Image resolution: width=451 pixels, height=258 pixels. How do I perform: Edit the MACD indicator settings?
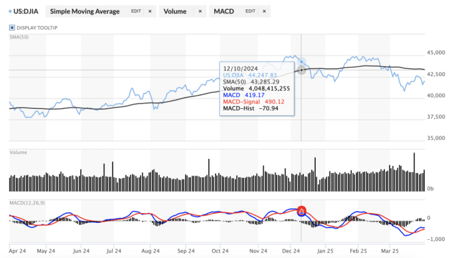click(x=250, y=11)
